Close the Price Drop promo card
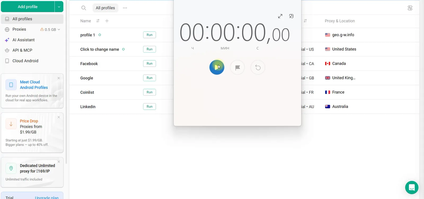424x199 pixels. (59, 117)
